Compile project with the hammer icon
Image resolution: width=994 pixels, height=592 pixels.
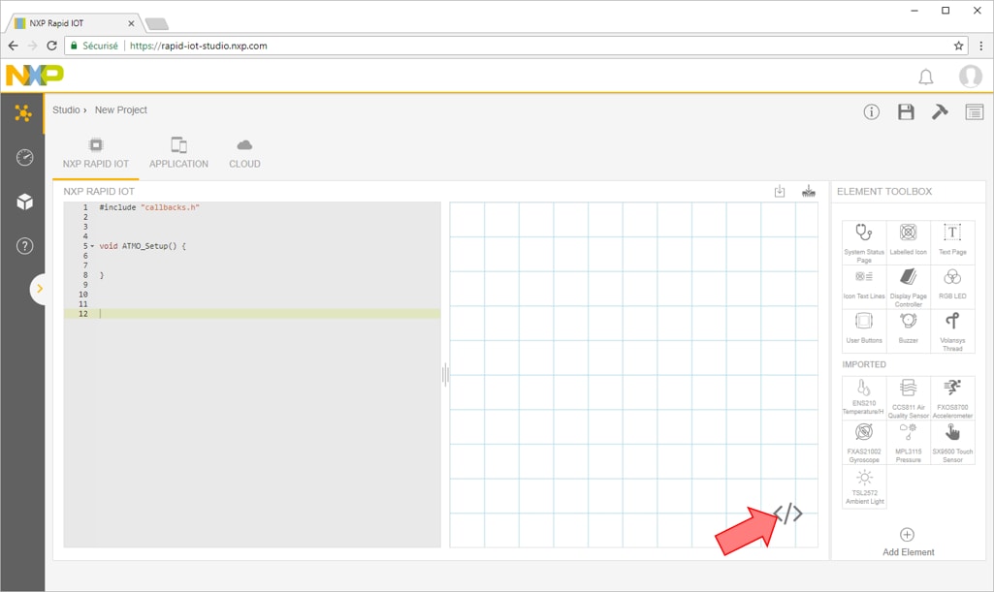click(940, 112)
